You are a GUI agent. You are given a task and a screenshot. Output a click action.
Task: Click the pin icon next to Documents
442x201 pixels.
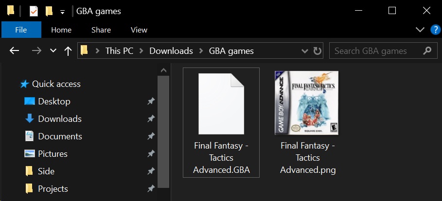(x=151, y=136)
